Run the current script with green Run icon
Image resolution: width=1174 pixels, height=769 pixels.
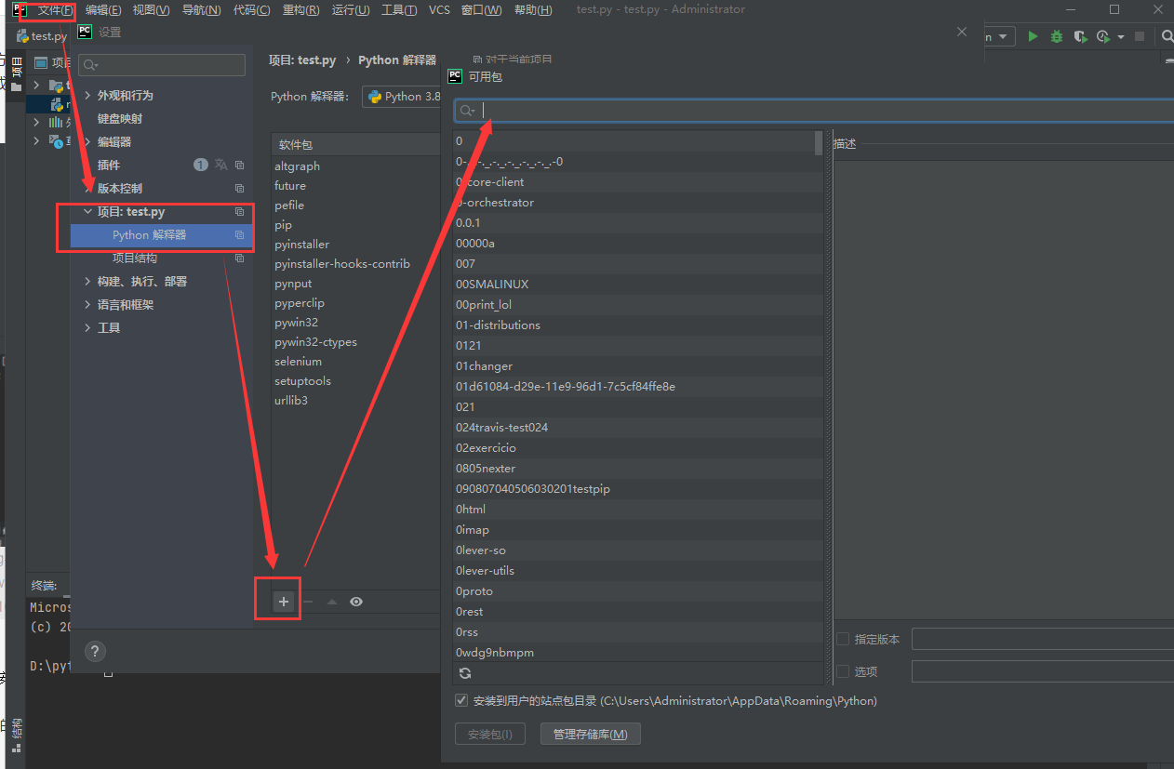tap(1033, 35)
